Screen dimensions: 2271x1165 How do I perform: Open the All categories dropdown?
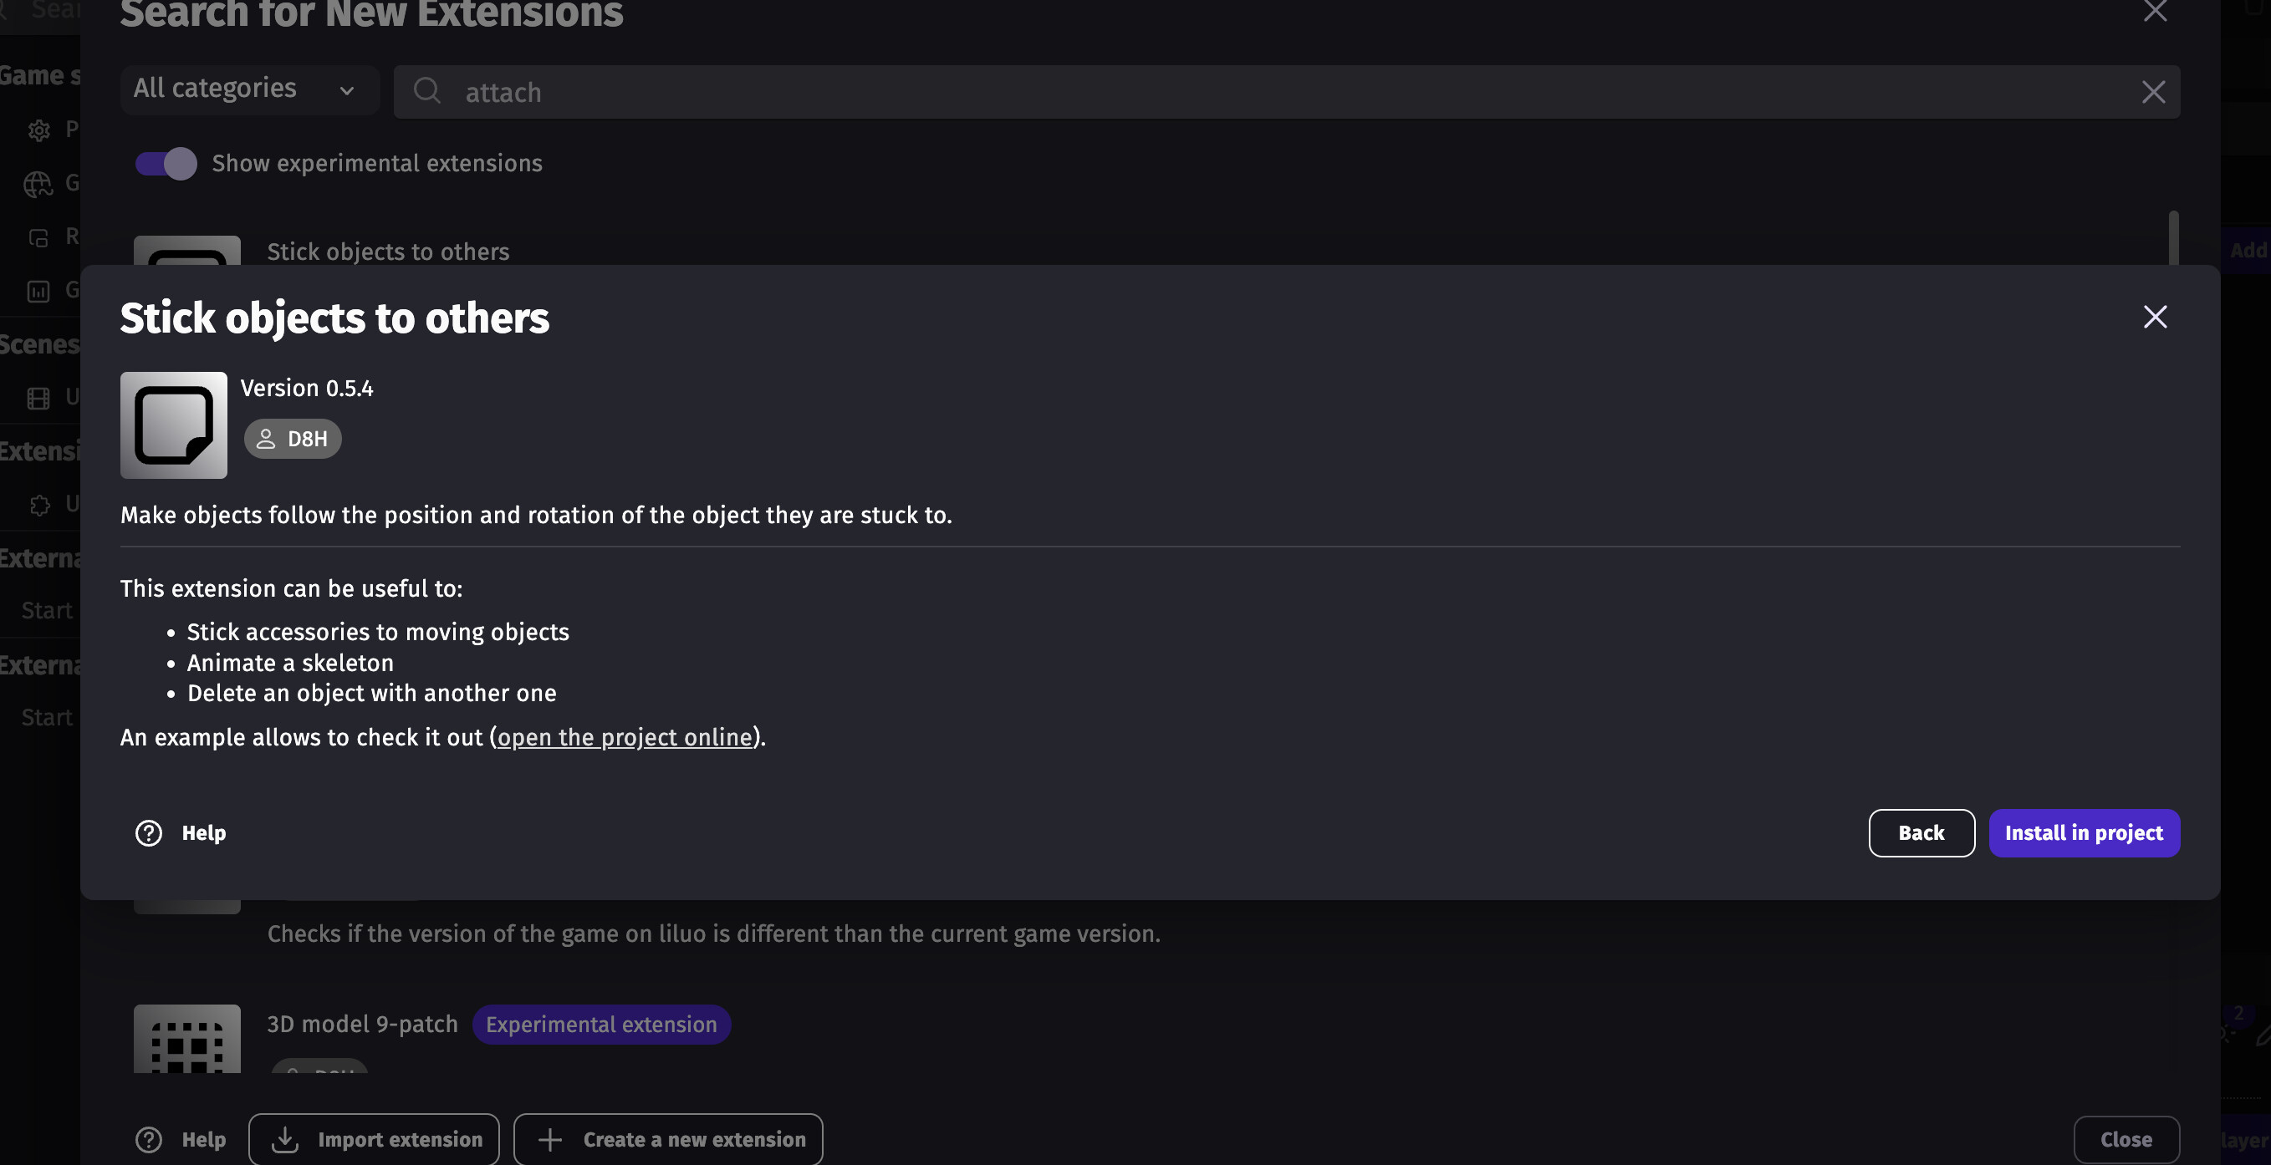248,89
